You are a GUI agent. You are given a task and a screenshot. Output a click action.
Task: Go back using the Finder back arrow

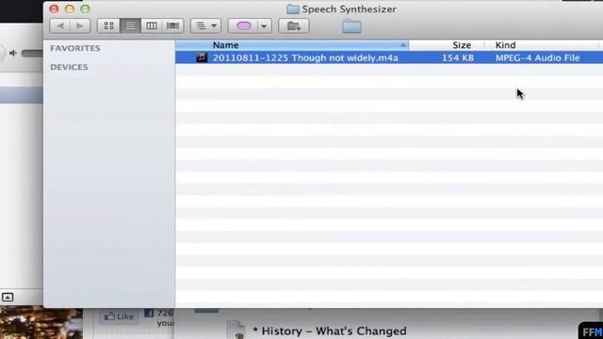click(60, 25)
